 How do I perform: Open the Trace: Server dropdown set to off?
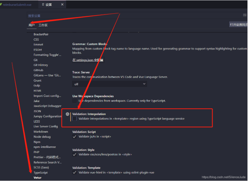(110, 84)
